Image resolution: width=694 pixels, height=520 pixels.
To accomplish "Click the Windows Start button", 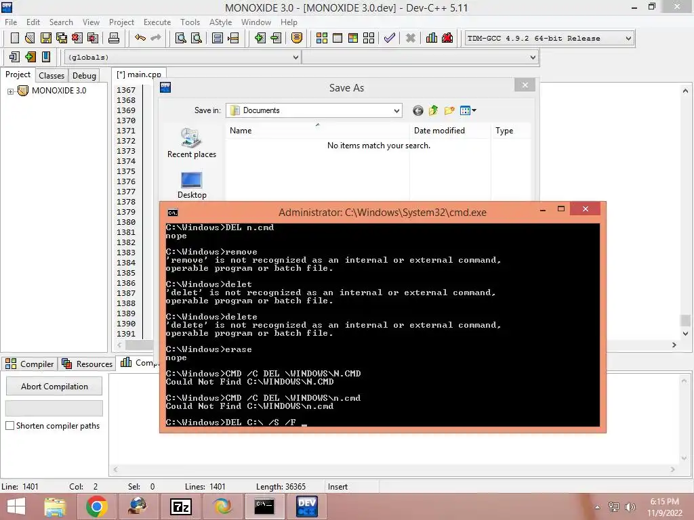I will pyautogui.click(x=16, y=506).
